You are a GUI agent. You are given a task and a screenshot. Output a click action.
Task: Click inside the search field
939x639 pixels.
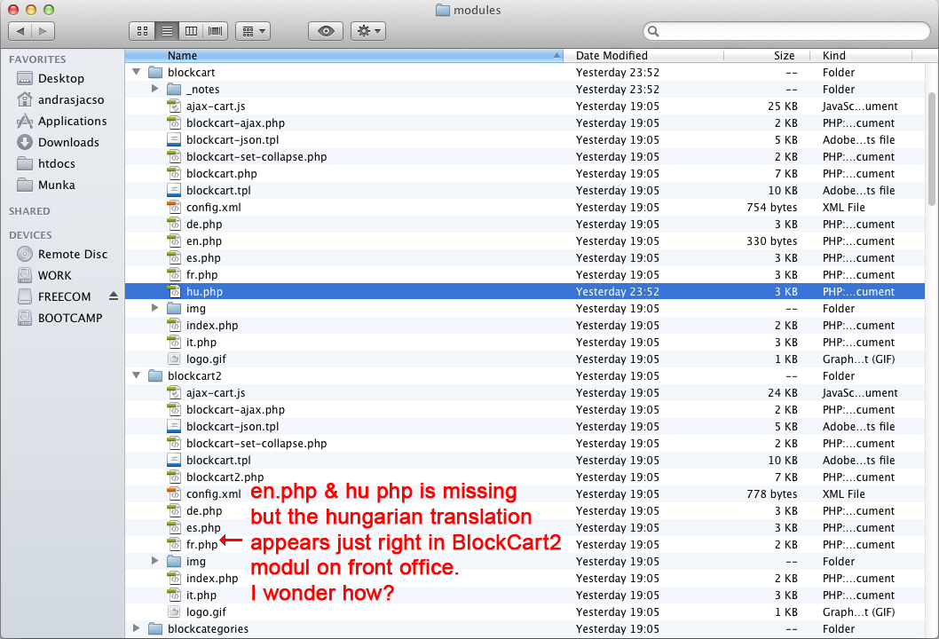[786, 31]
